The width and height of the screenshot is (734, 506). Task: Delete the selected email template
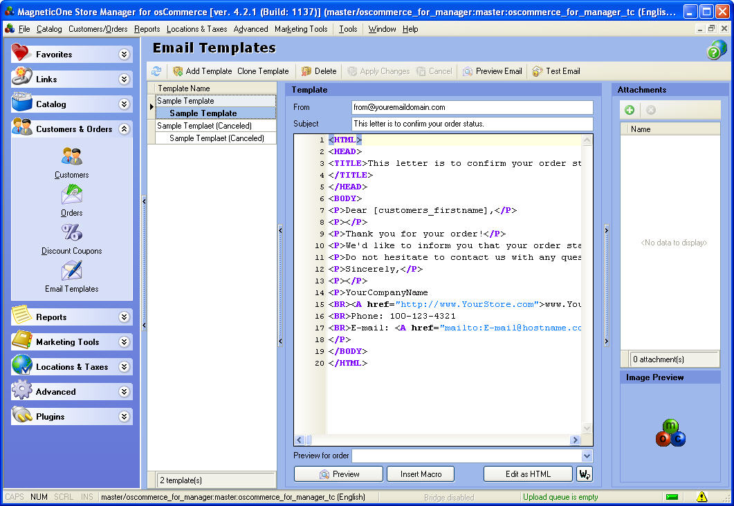point(319,71)
